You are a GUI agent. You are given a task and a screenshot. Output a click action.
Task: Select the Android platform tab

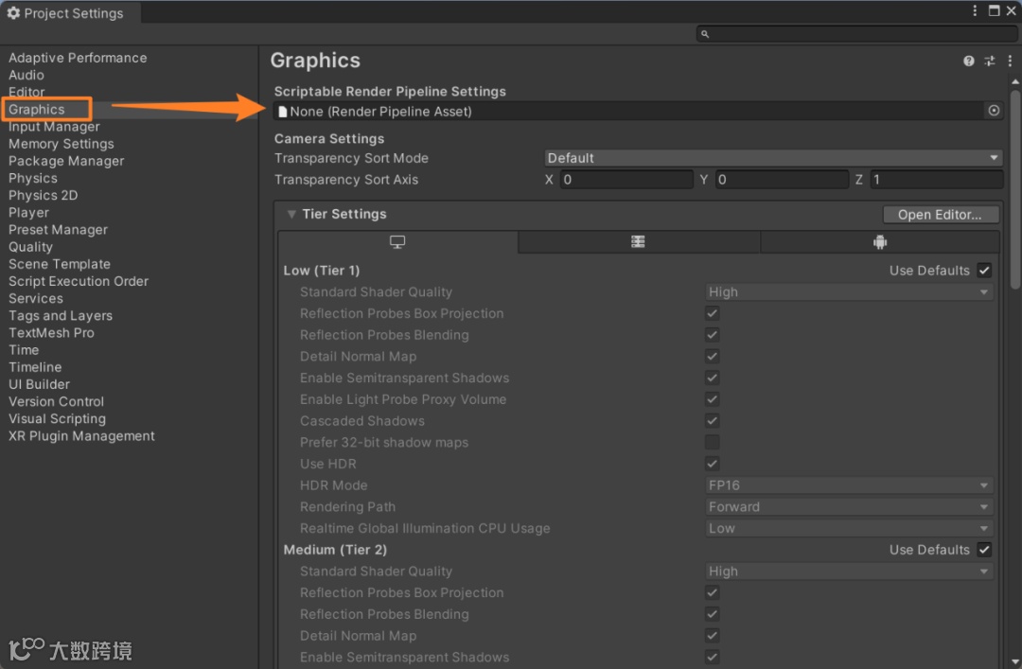tap(880, 242)
